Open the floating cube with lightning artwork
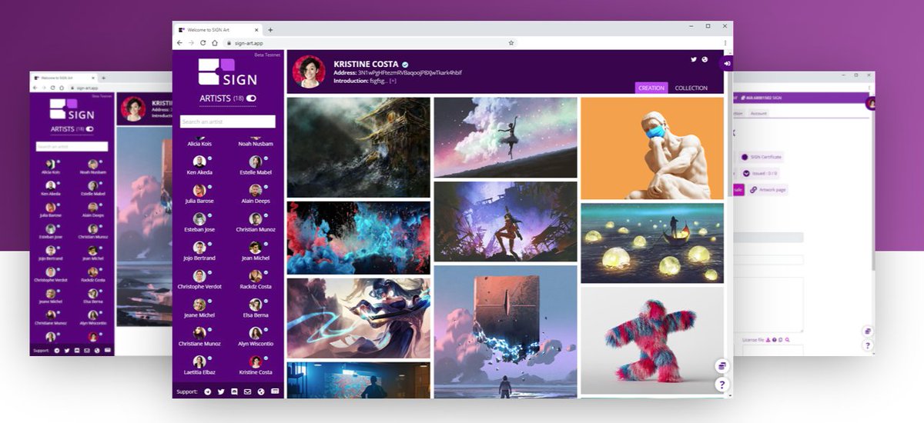The height and width of the screenshot is (423, 924). (505, 331)
